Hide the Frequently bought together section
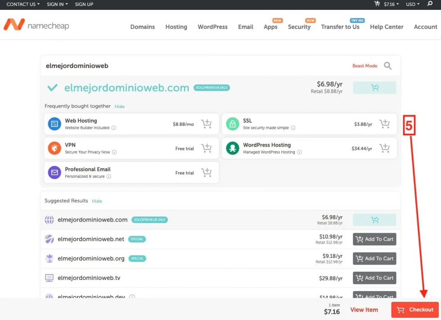The height and width of the screenshot is (320, 441). 120,106
